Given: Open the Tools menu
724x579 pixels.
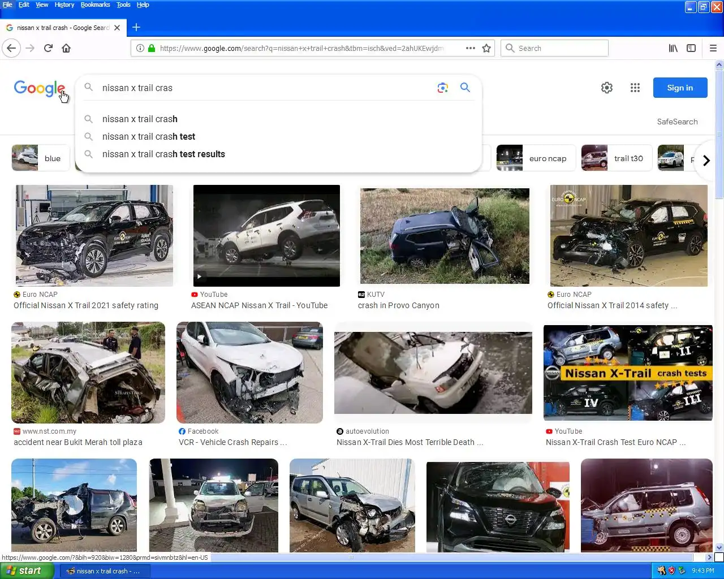Looking at the screenshot, I should (123, 5).
